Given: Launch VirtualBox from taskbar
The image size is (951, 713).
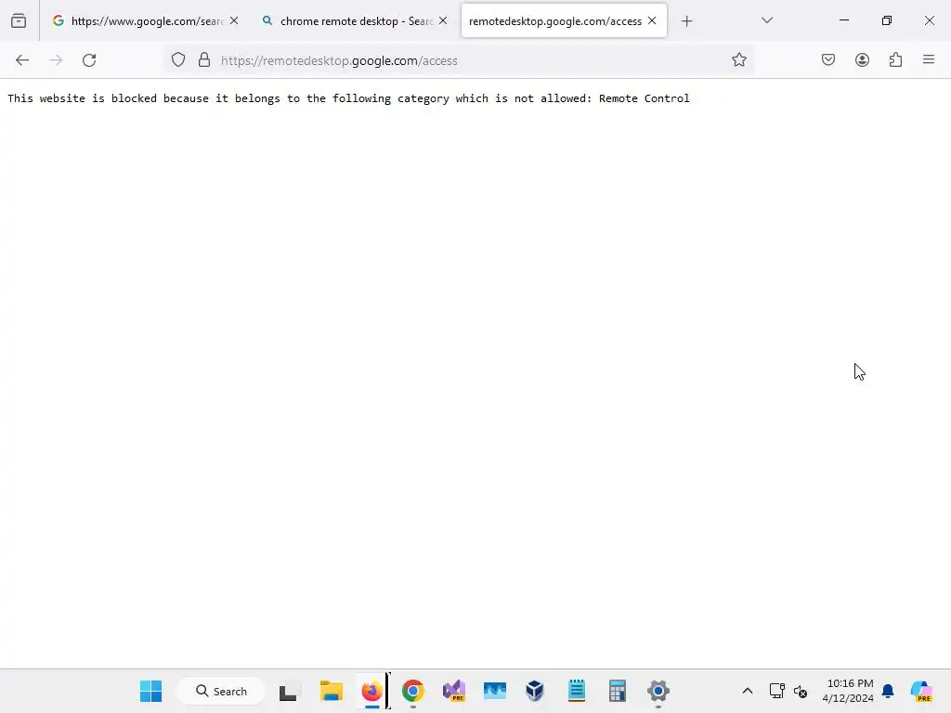Looking at the screenshot, I should tap(535, 691).
